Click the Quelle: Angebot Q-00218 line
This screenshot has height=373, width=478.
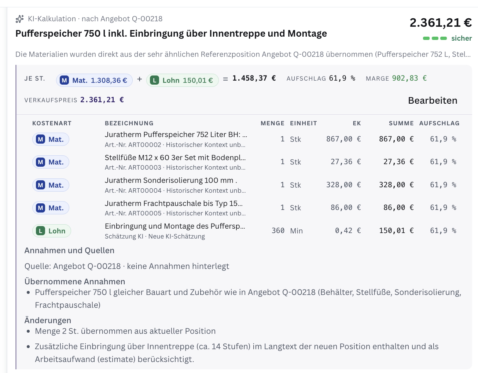click(x=127, y=266)
